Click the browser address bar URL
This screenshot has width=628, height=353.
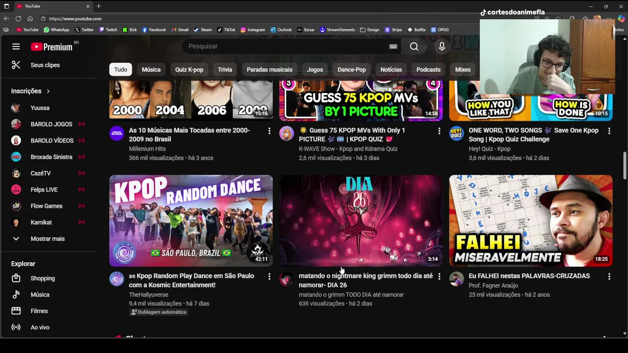[x=75, y=19]
